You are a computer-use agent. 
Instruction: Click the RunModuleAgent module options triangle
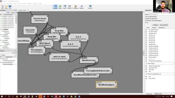[116, 82]
